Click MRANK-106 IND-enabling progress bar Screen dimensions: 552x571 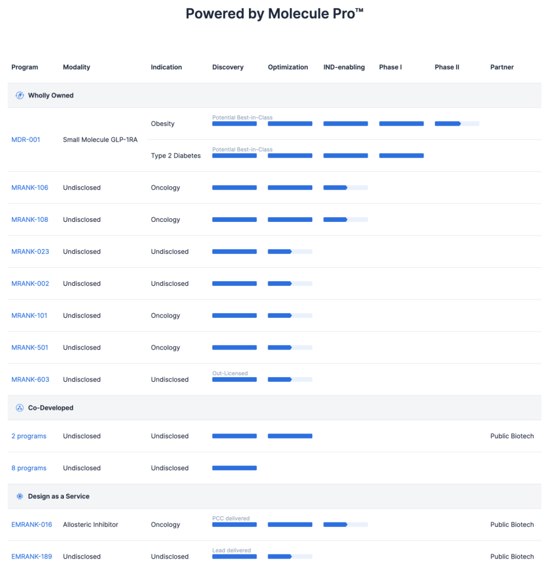point(346,188)
